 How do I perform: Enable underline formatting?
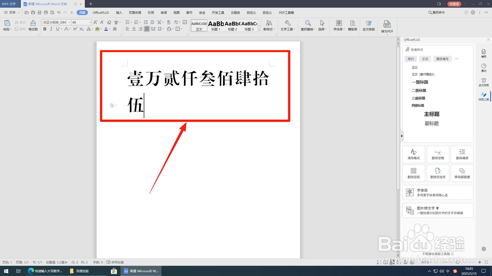click(57, 29)
